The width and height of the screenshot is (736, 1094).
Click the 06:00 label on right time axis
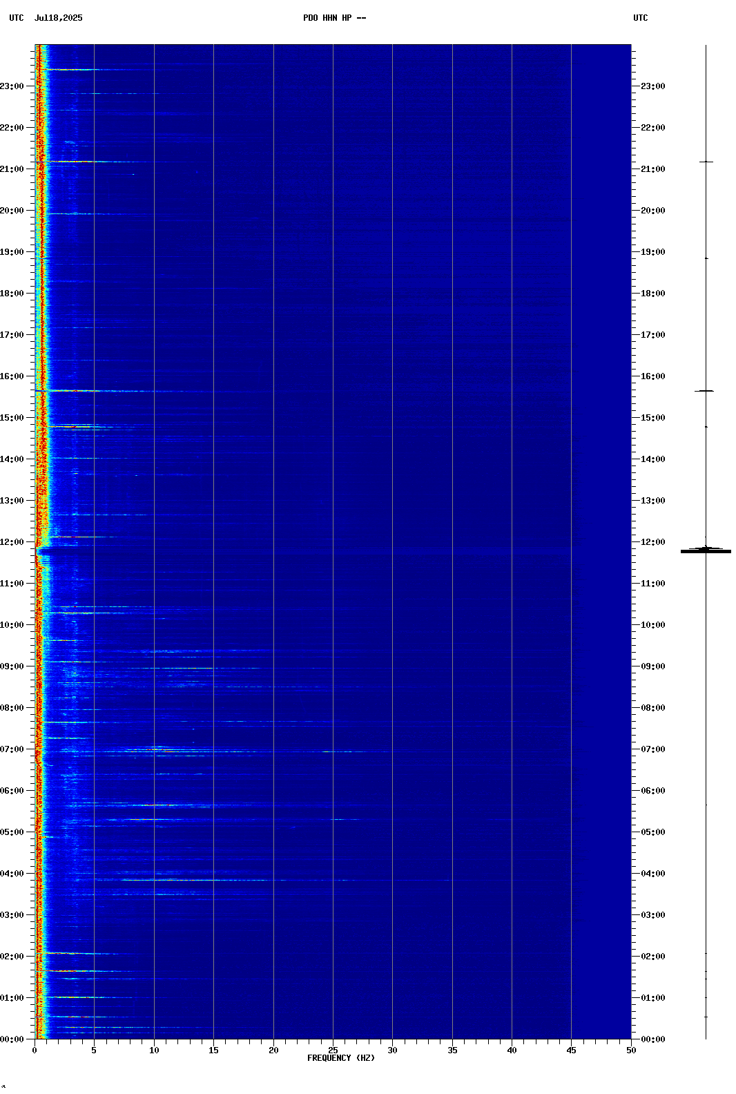click(x=653, y=791)
